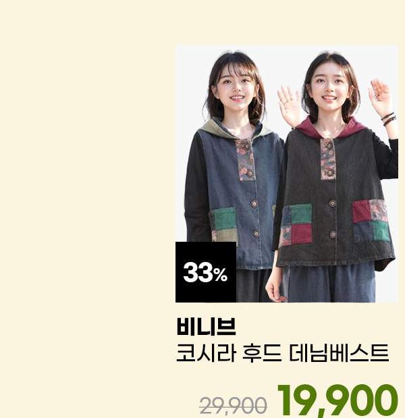
Task: Click the 33% discount badge
Action: (206, 272)
